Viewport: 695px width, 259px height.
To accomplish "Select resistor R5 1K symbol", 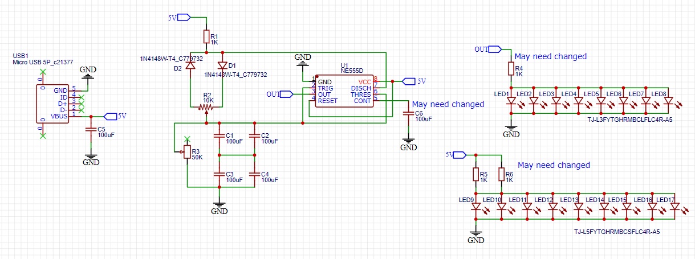I will (475, 175).
